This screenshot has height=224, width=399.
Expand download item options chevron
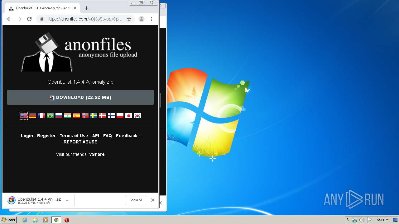point(67,200)
